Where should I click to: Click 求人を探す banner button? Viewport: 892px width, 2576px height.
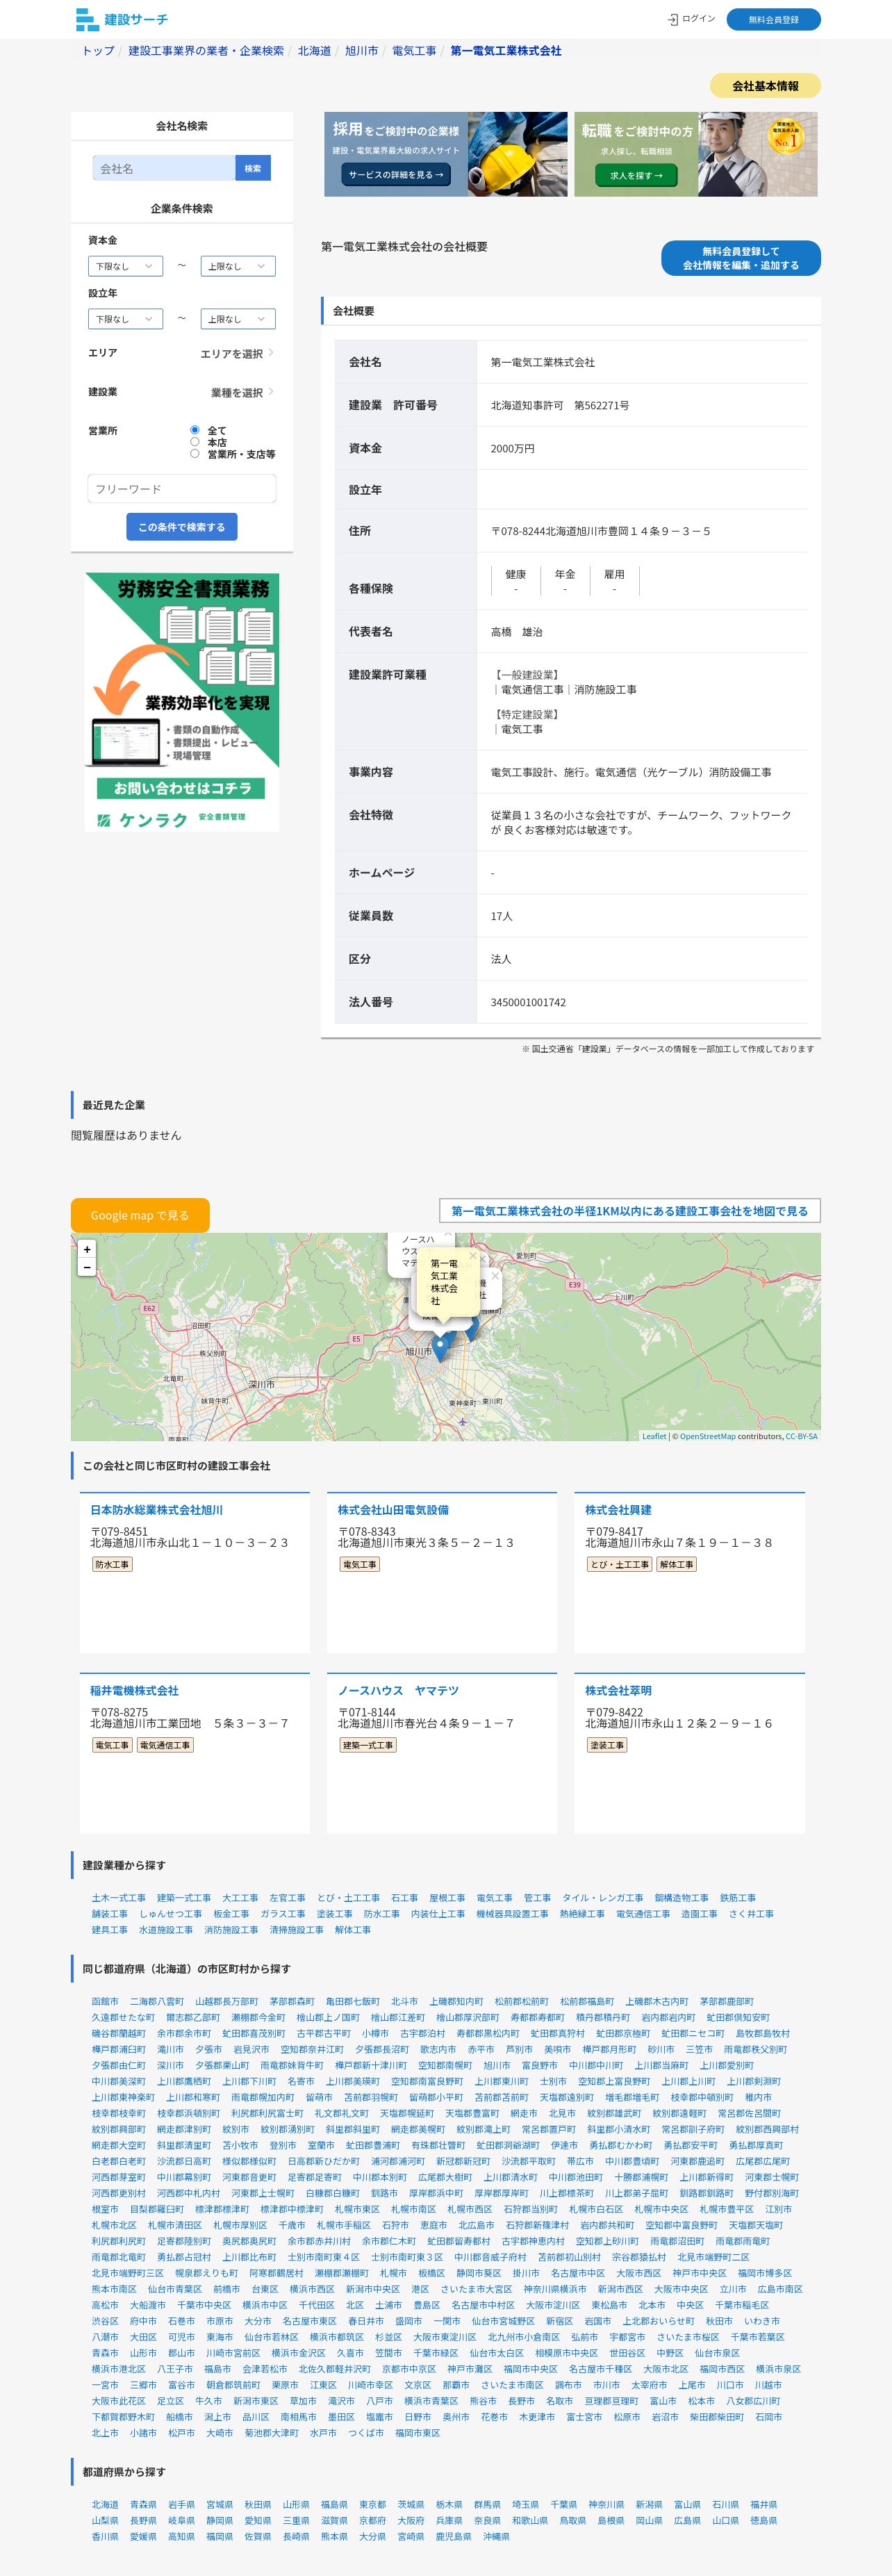pyautogui.click(x=636, y=175)
